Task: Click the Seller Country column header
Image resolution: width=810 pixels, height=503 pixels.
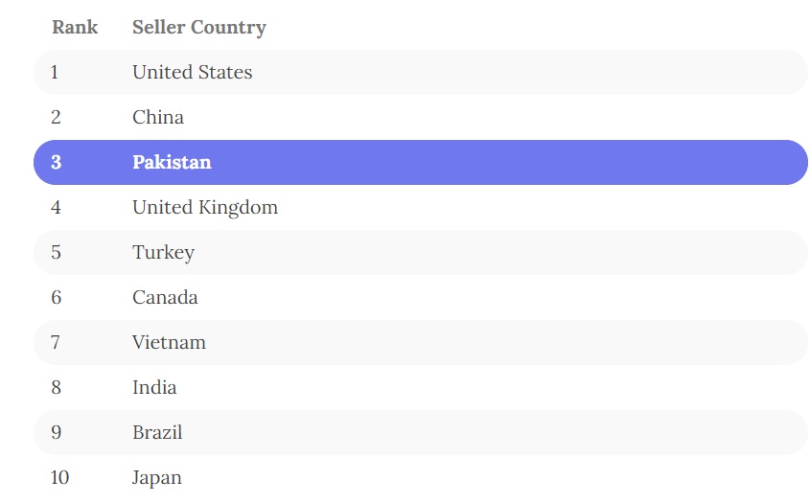Action: tap(198, 27)
